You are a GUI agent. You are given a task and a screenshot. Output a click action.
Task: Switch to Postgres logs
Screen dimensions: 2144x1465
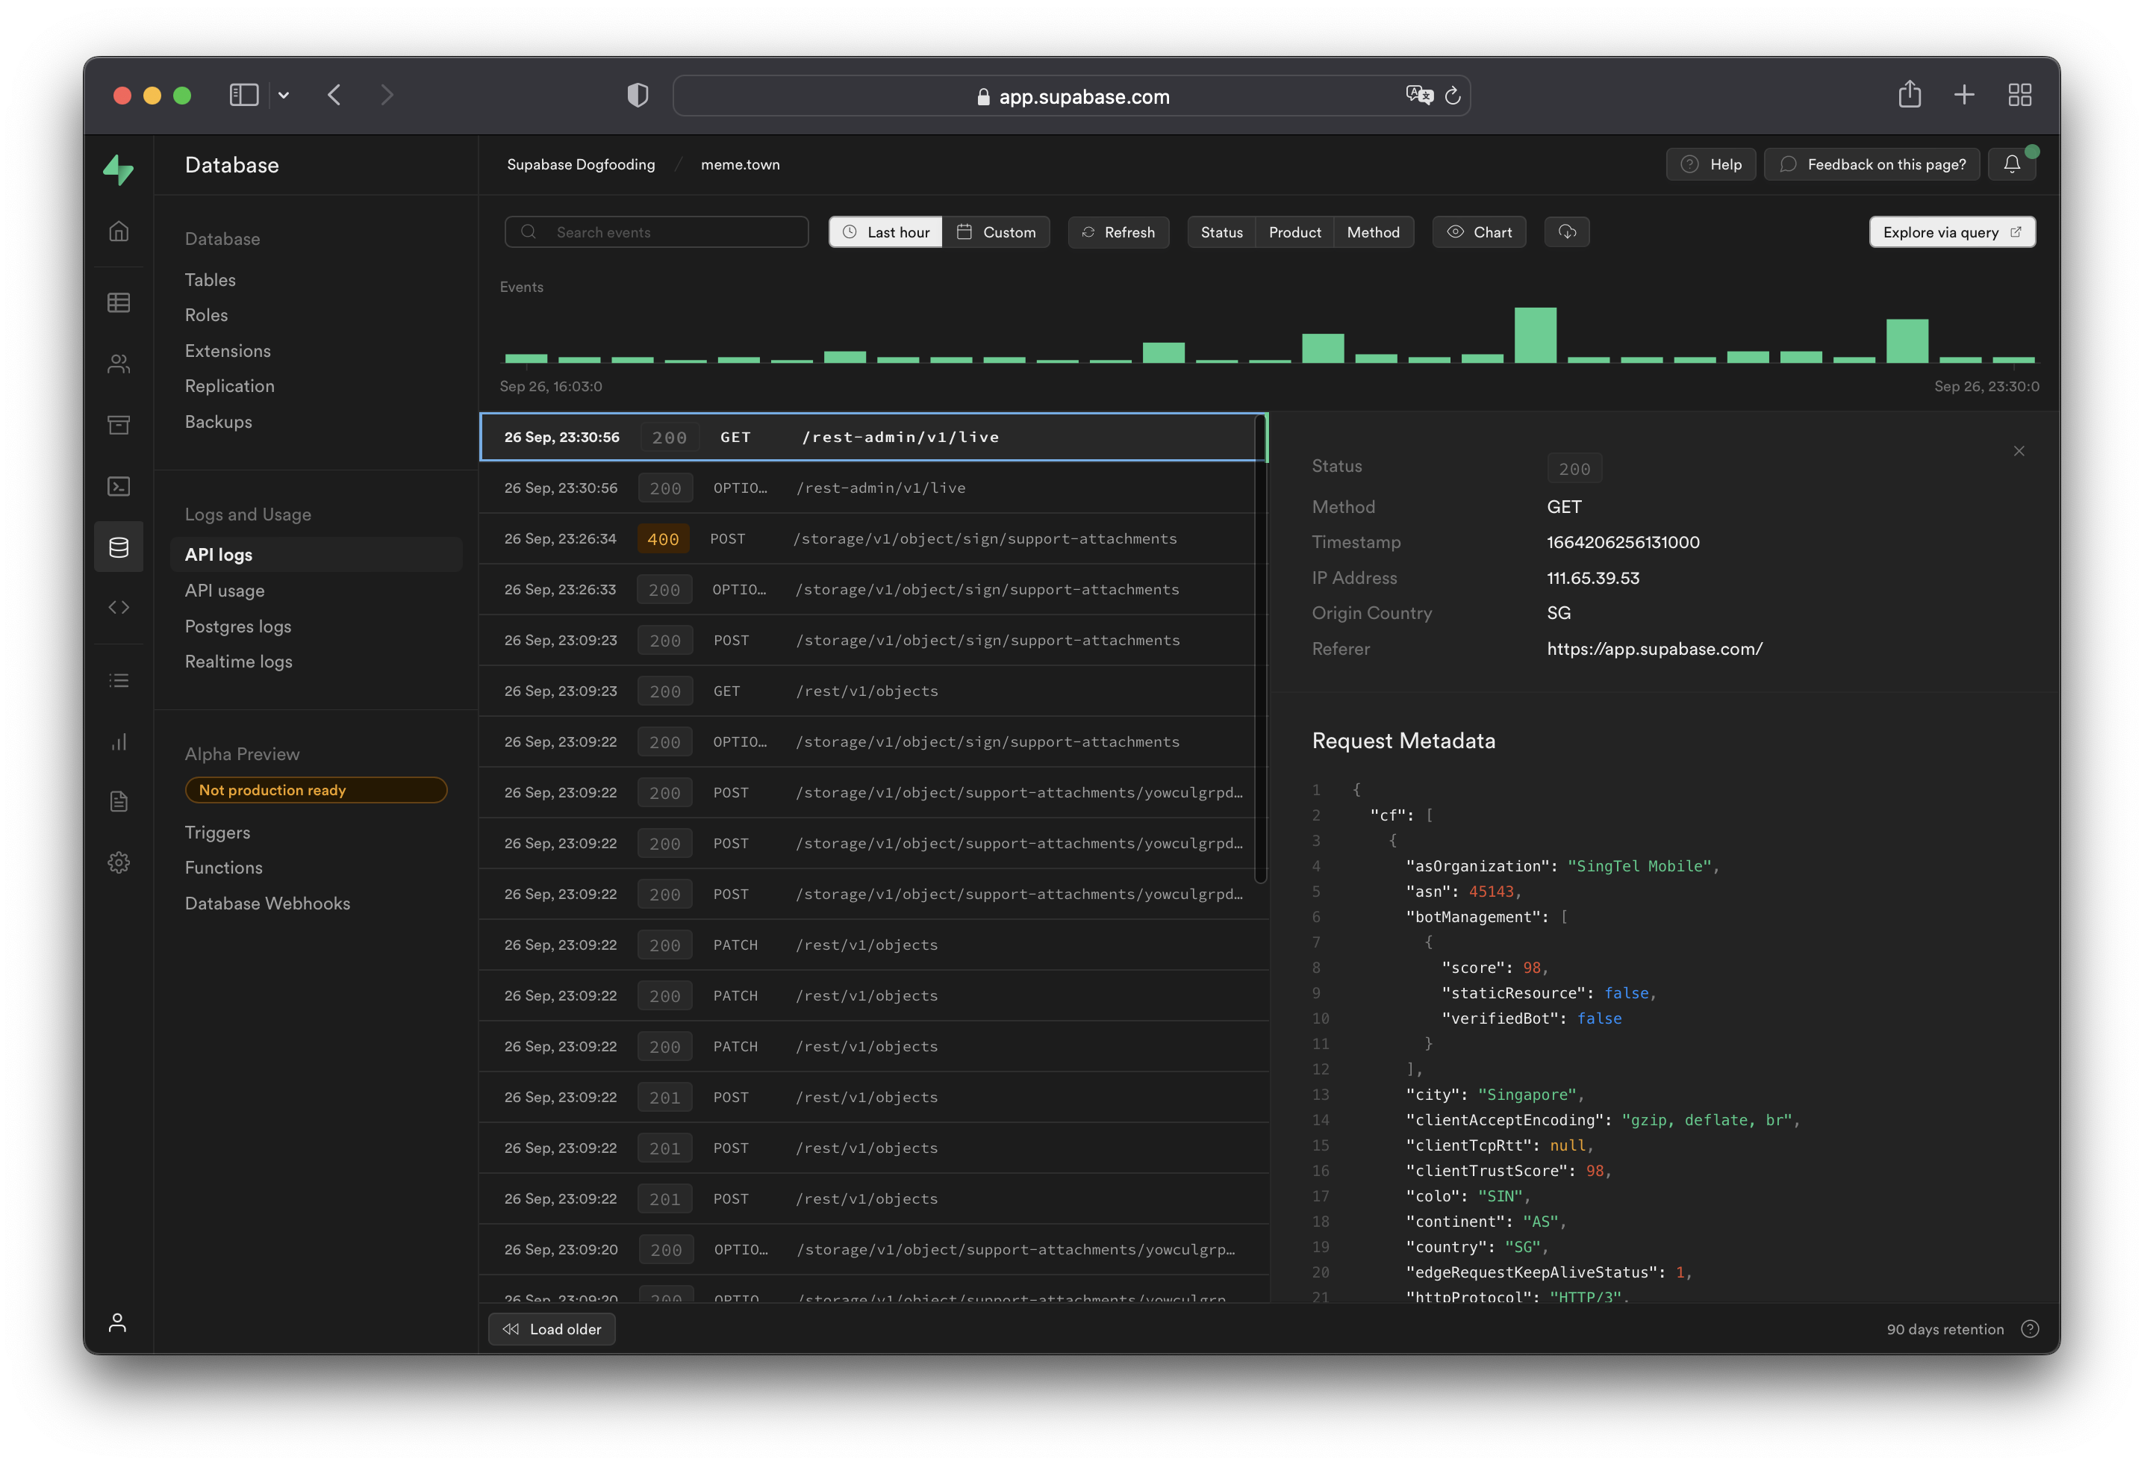click(x=237, y=626)
